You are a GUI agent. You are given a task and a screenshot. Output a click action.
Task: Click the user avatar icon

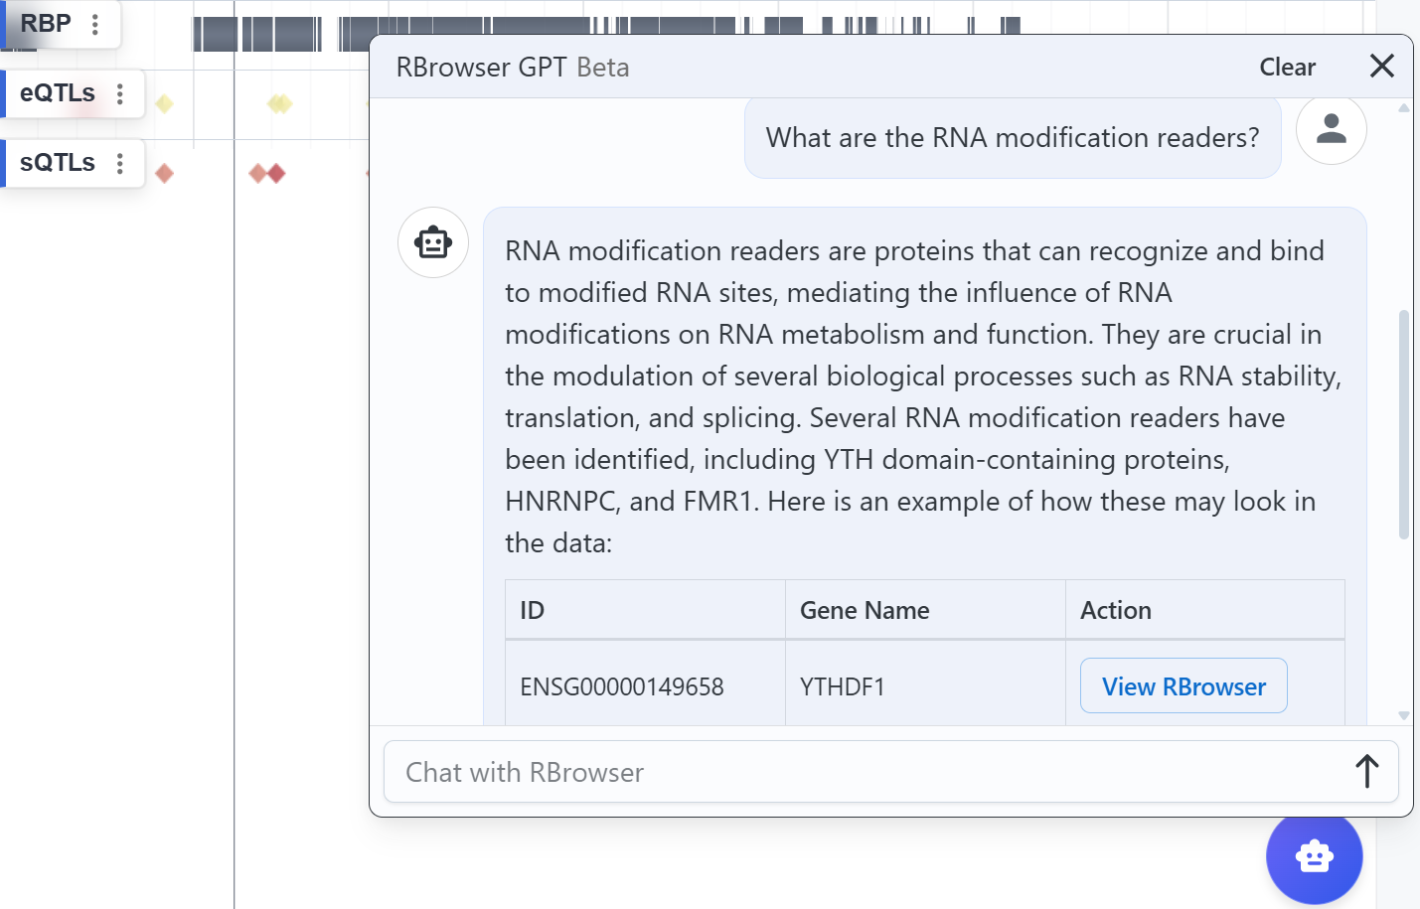coord(1331,129)
